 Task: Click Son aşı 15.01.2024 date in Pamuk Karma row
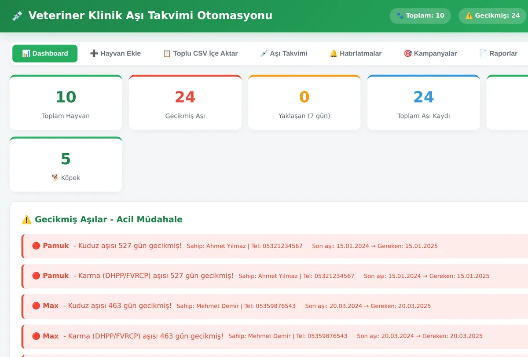pyautogui.click(x=392, y=276)
